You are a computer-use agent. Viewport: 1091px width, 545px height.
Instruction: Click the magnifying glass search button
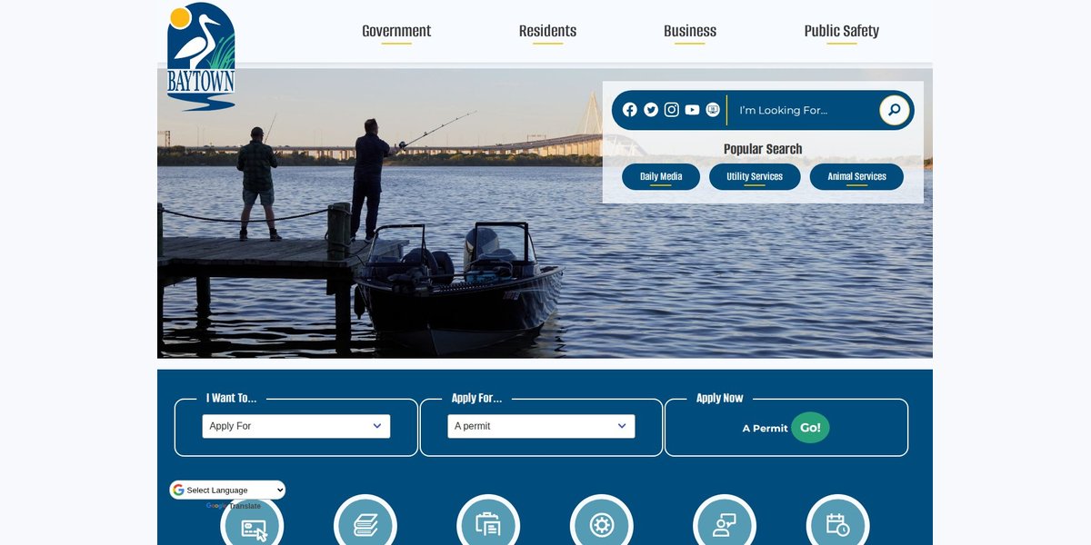pyautogui.click(x=895, y=110)
